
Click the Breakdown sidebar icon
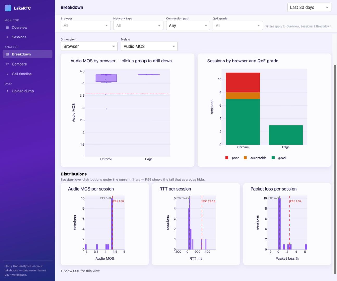click(7, 54)
